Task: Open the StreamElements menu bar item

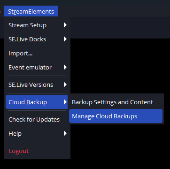Action: [x=31, y=11]
